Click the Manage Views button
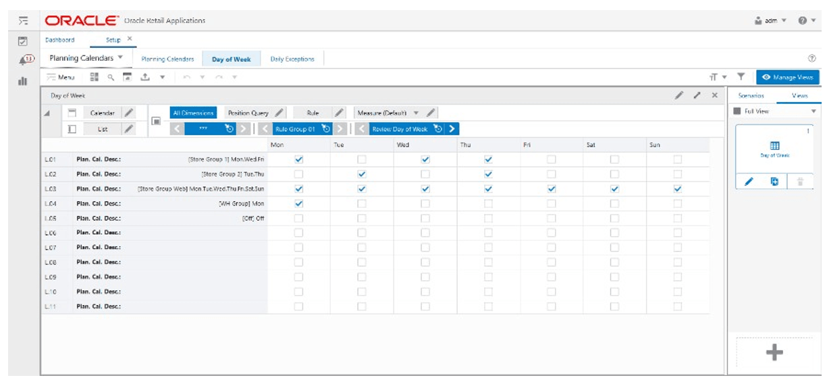Image resolution: width=825 pixels, height=382 pixels. [787, 78]
